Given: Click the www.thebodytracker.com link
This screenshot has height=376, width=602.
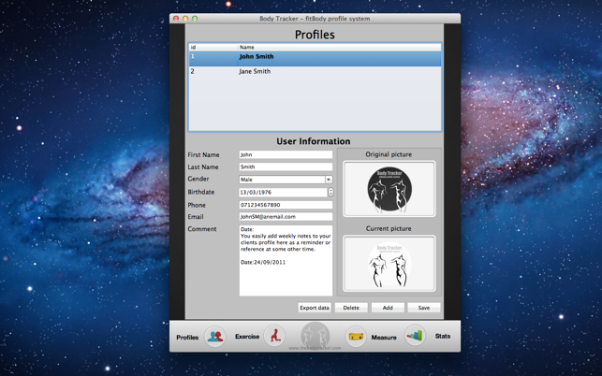Looking at the screenshot, I should [x=315, y=348].
